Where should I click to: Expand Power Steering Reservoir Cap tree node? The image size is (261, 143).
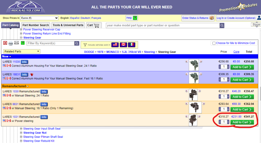click(21, 29)
